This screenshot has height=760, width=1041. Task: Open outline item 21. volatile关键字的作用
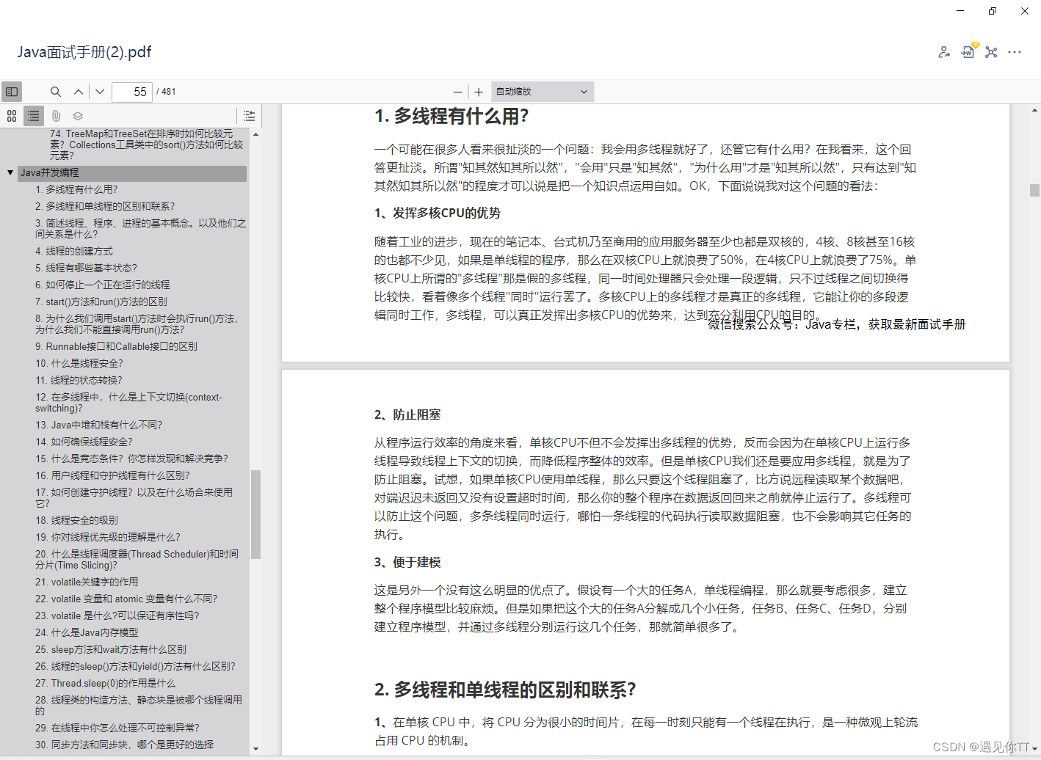[87, 582]
